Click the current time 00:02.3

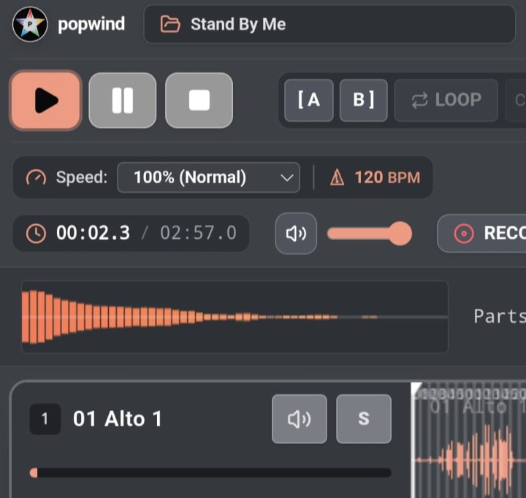coord(93,233)
